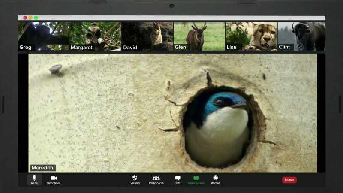Open the Chat panel
343x193 pixels.
coord(178,180)
